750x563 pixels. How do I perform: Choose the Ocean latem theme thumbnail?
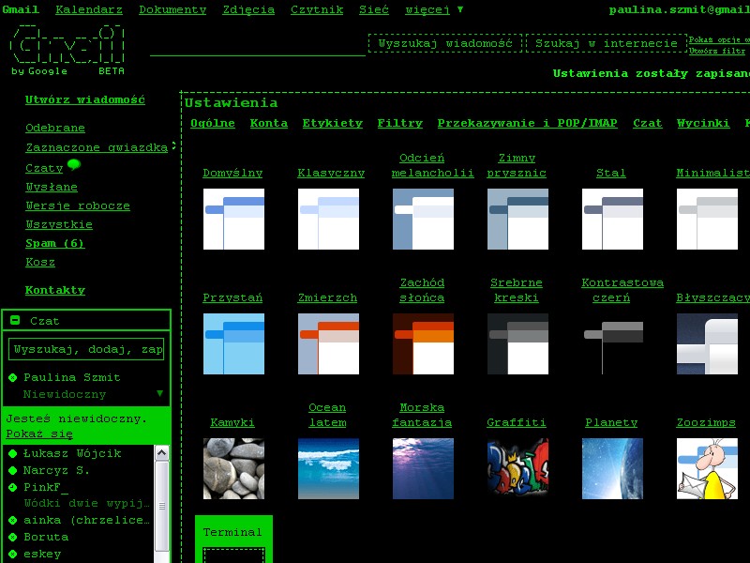328,468
